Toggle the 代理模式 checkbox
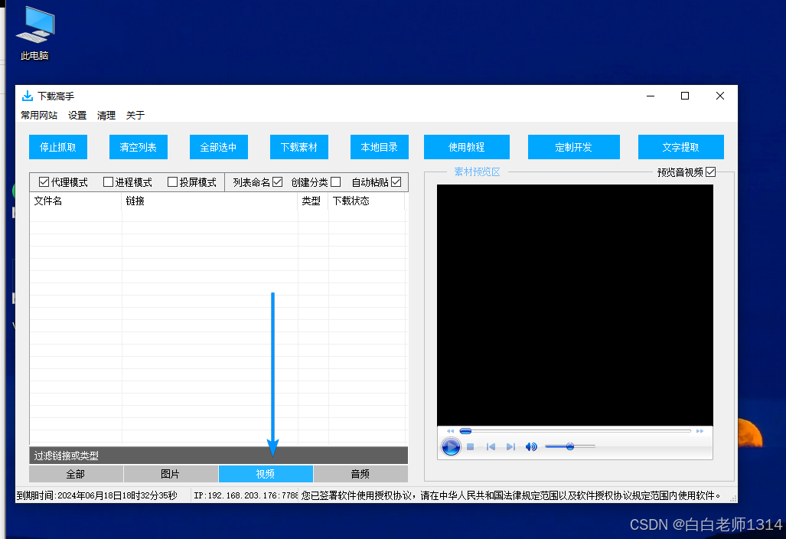Image resolution: width=786 pixels, height=539 pixels. [x=44, y=182]
